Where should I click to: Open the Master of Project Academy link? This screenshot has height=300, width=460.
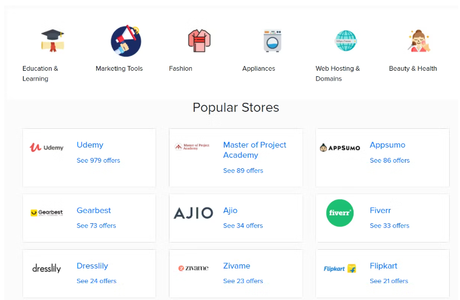pyautogui.click(x=255, y=150)
